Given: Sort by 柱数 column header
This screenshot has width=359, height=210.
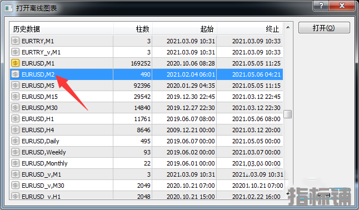Looking at the screenshot, I should (133, 29).
